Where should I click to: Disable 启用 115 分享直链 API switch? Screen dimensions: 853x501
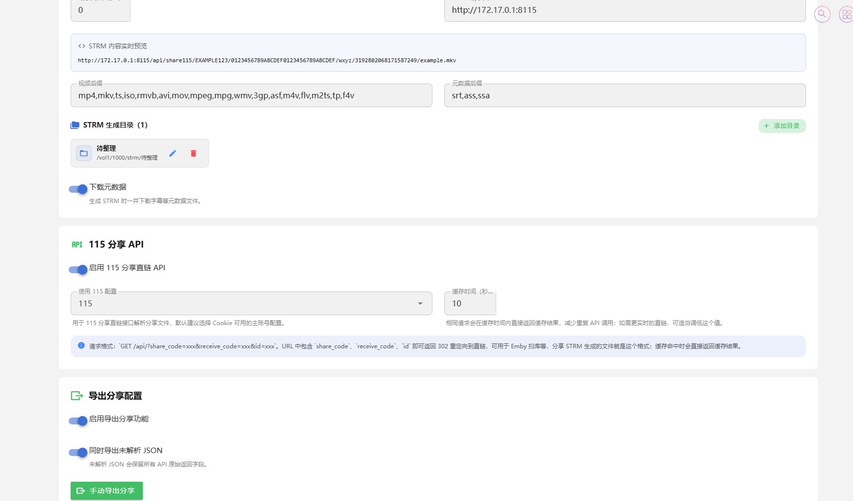coord(78,269)
